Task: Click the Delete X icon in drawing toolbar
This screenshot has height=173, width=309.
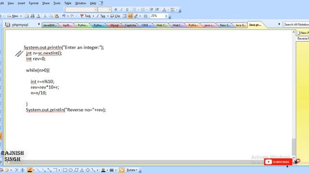Action: point(17,170)
